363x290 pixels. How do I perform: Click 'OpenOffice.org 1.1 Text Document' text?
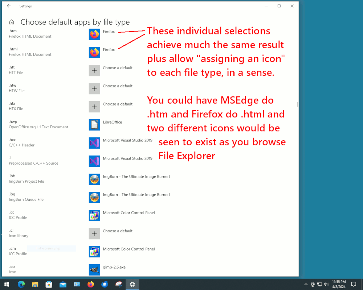tap(38, 127)
